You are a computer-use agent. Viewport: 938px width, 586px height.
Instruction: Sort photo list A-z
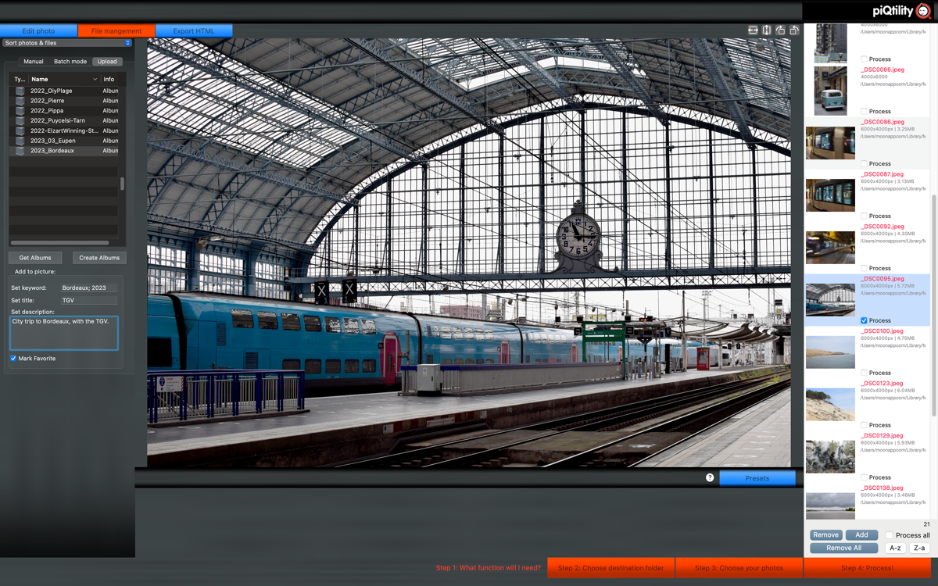(x=896, y=548)
